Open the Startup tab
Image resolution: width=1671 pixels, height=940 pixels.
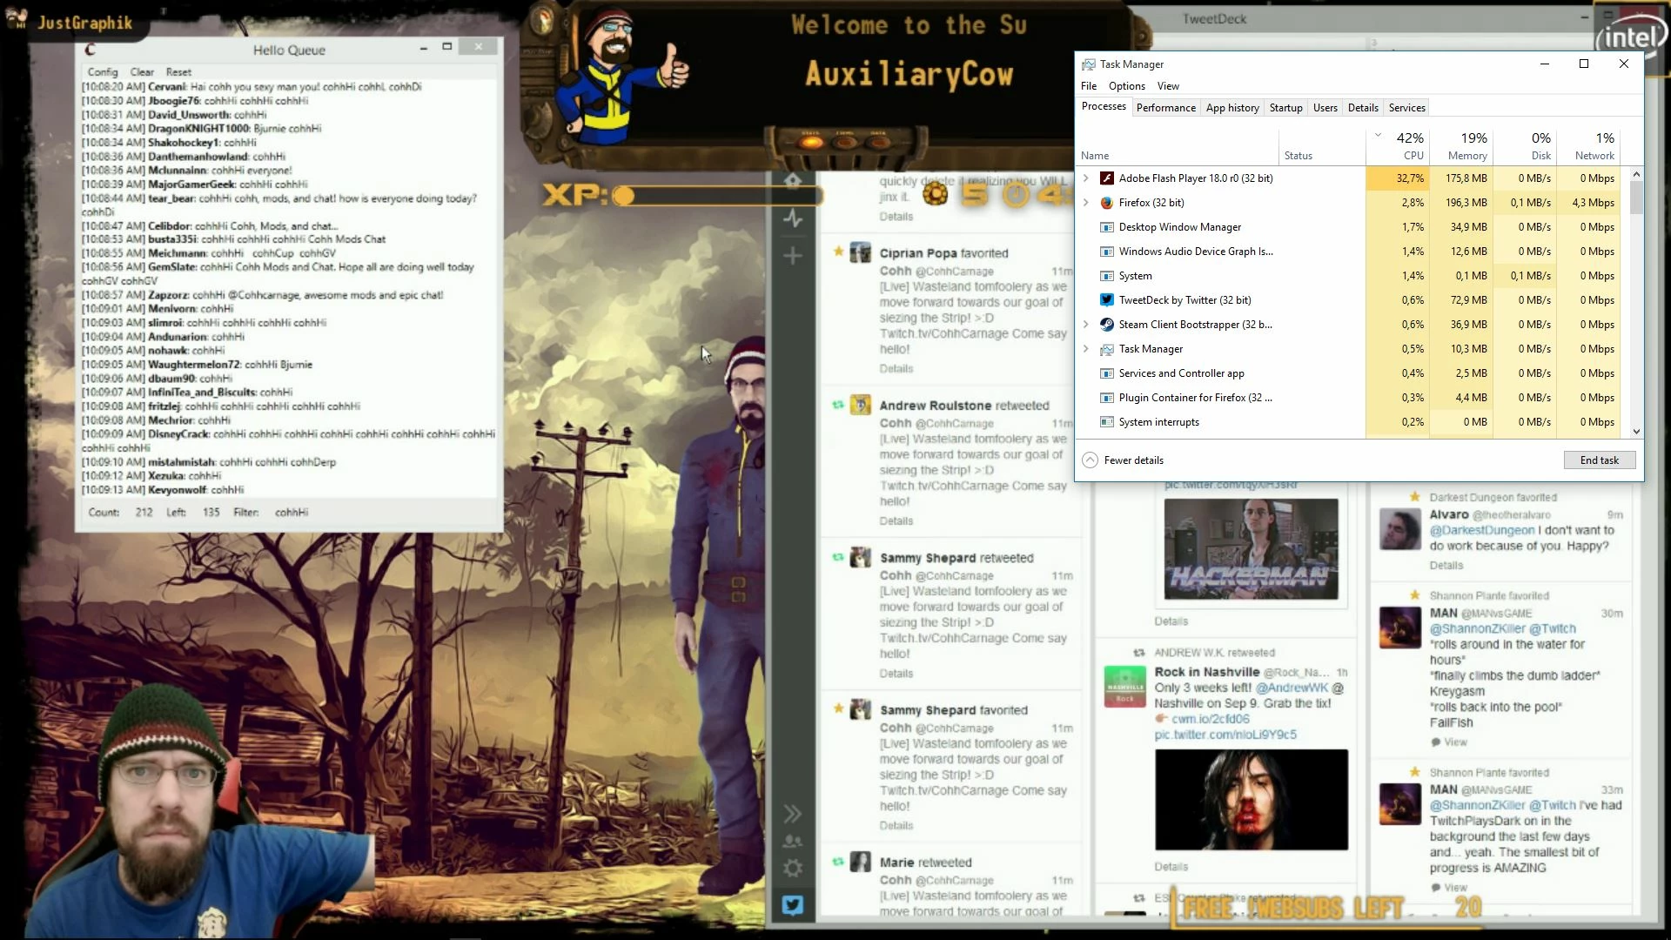click(1285, 108)
